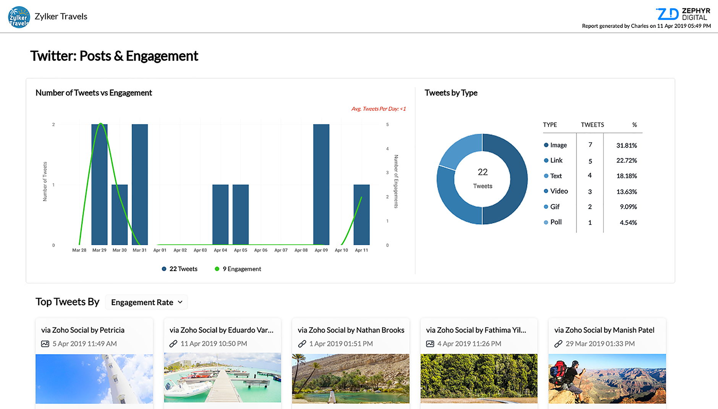Viewport: 718px width, 409px height.
Task: Open the oasis photo in Nathan Brooks' tweet
Action: pyautogui.click(x=351, y=379)
